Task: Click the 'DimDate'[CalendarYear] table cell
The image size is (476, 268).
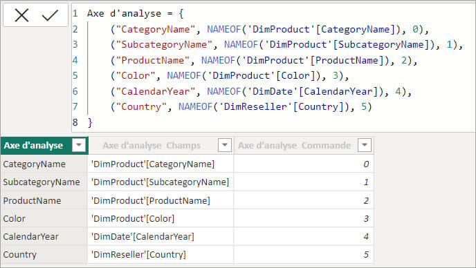Action: tap(161, 236)
